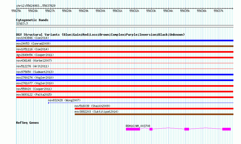Click the 55634k ruler mark
241x144 pixels.
click(168, 11)
